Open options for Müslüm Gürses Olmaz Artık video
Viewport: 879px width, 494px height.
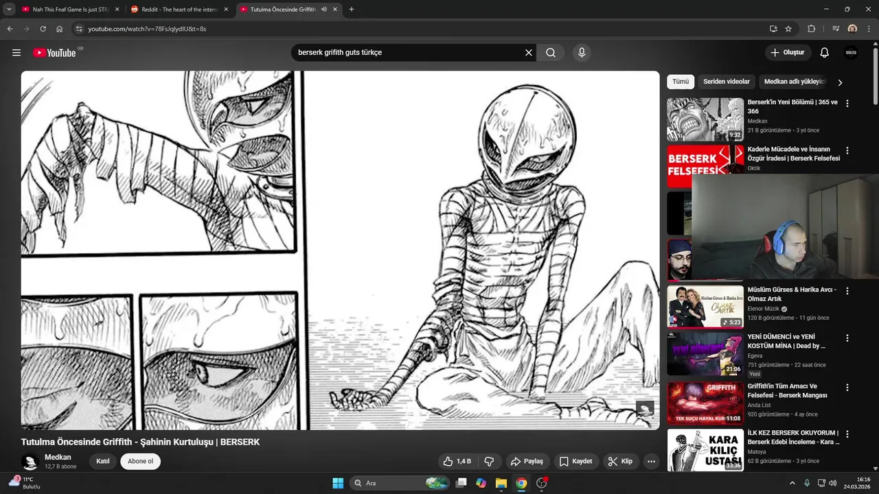pos(847,291)
